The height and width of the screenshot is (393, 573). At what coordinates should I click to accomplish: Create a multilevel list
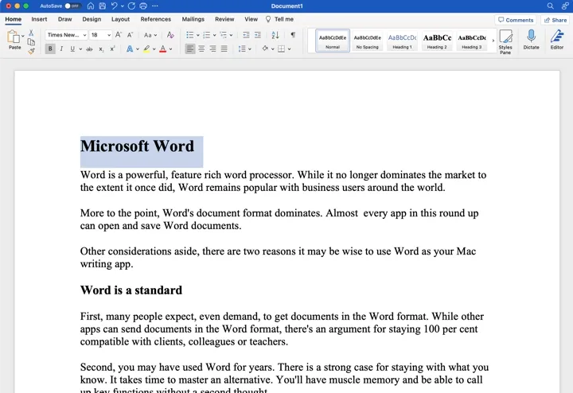click(x=224, y=35)
